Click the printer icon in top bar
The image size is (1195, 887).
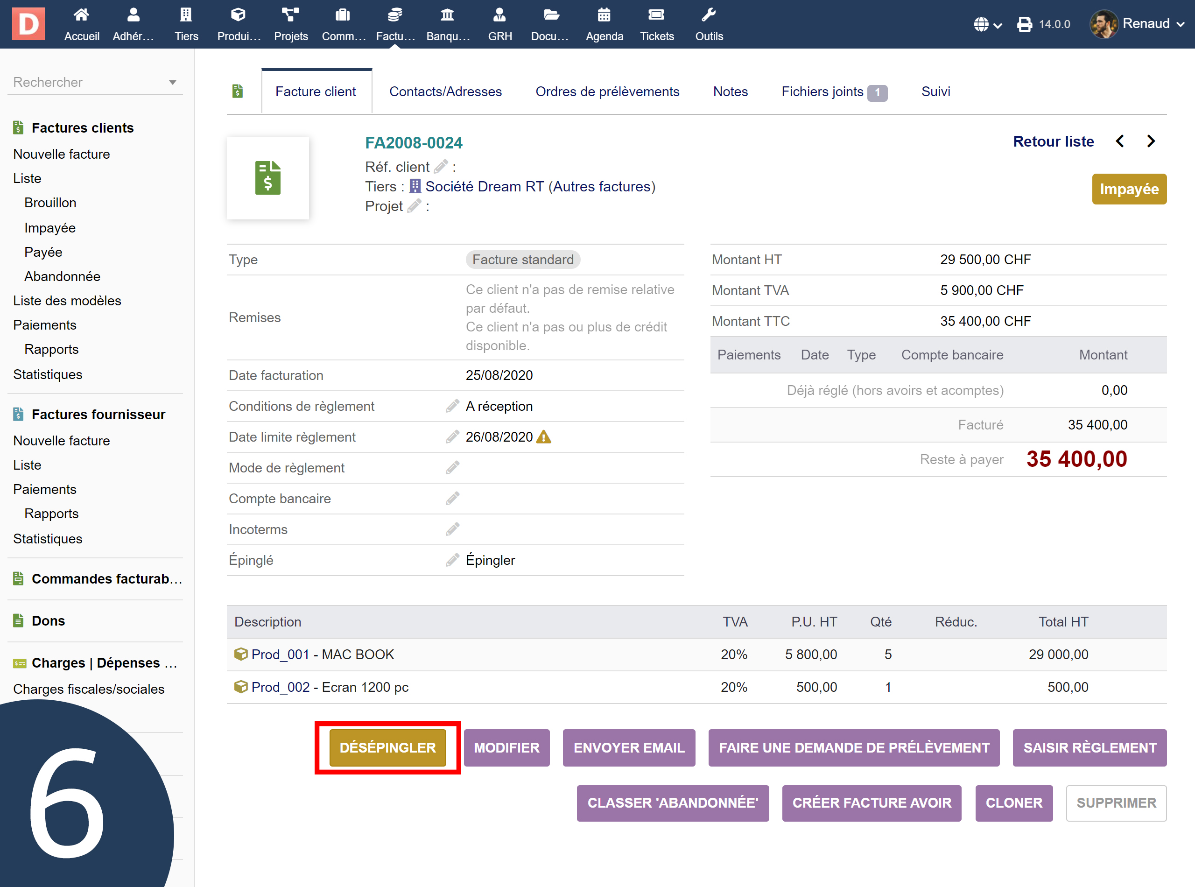[x=1024, y=24]
